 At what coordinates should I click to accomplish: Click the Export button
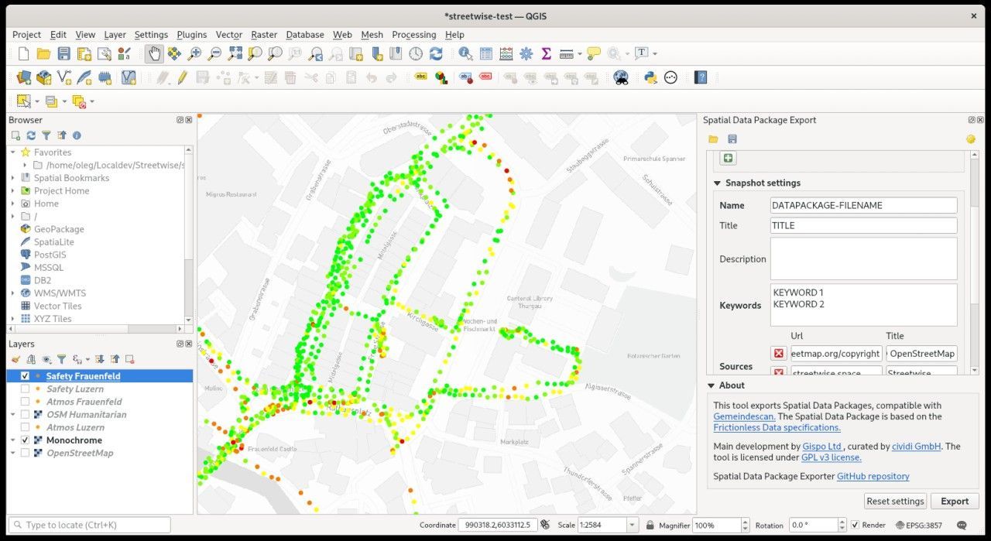click(x=955, y=501)
